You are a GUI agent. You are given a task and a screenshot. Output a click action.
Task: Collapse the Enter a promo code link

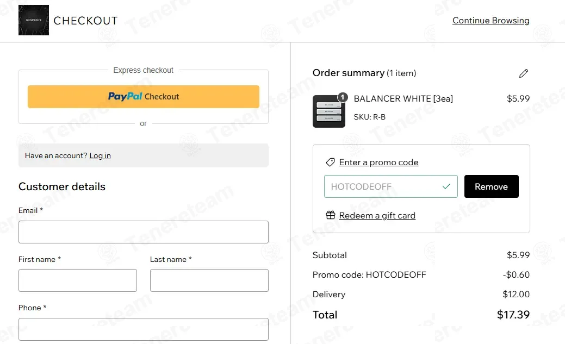(x=378, y=162)
